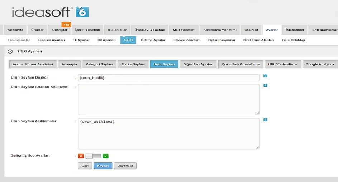Open help for Ürün Sayfası Başlığı field
Viewport: 338px width, 182px height.
[265, 76]
